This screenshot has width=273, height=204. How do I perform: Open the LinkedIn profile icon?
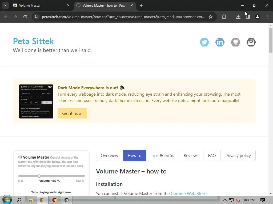[220, 42]
